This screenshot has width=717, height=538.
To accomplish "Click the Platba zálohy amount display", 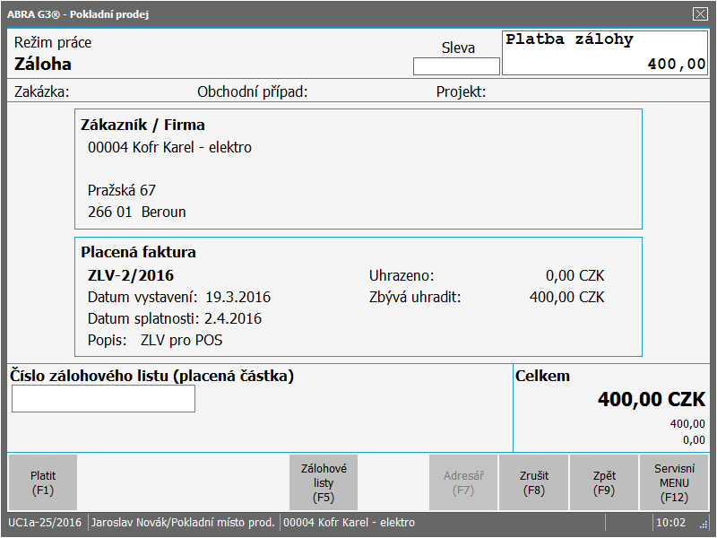I will (x=605, y=53).
